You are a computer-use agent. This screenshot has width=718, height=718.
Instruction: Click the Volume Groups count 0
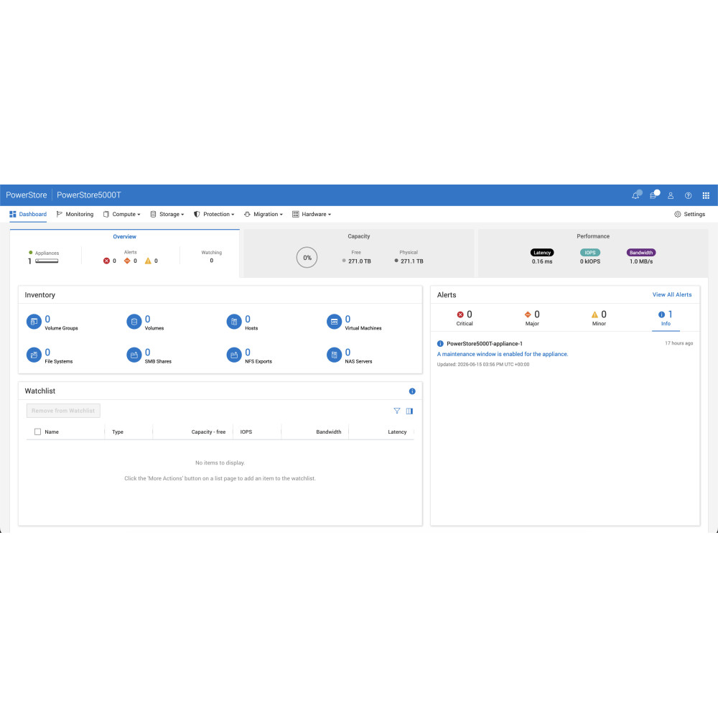click(x=47, y=320)
